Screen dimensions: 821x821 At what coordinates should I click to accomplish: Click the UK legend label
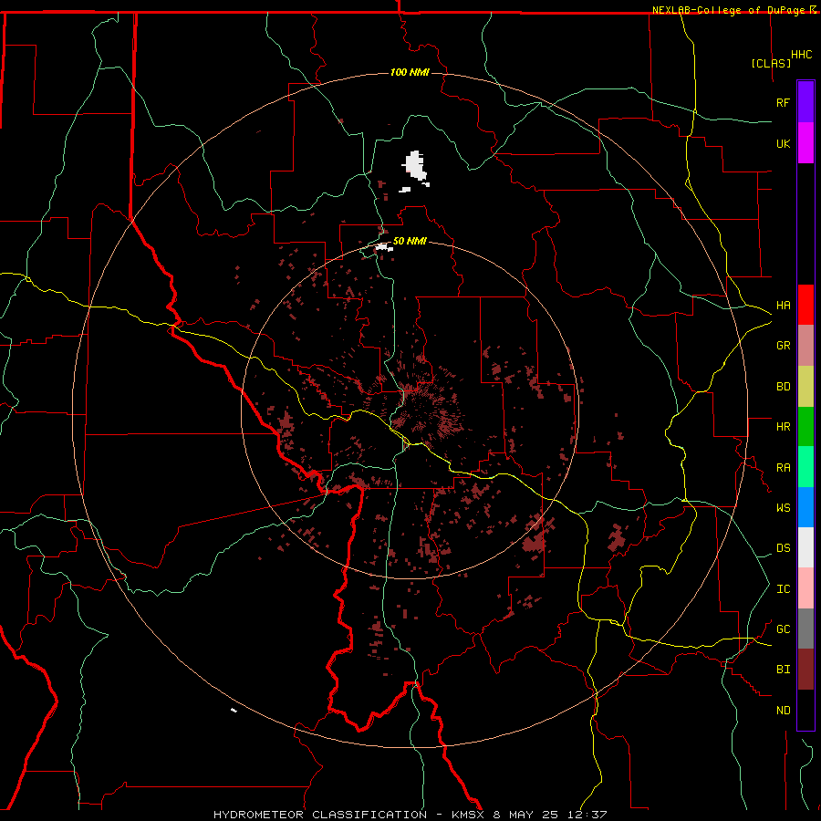pyautogui.click(x=783, y=143)
